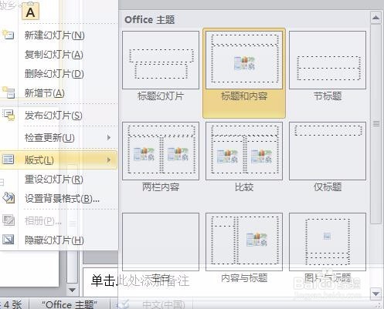Click the paste options 'A' clipboard icon

click(x=30, y=12)
